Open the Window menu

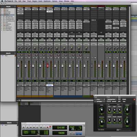coord(67,1)
